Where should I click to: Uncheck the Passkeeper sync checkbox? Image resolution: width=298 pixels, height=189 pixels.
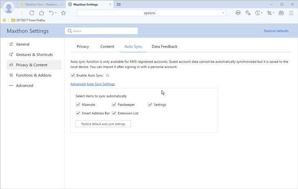pyautogui.click(x=114, y=104)
